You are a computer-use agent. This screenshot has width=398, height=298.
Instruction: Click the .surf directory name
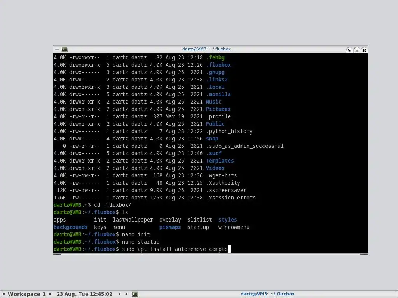click(213, 153)
